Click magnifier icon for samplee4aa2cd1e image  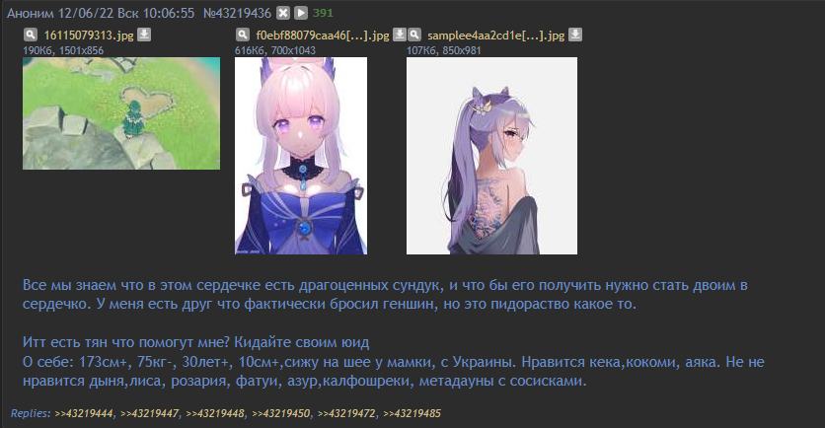[414, 35]
